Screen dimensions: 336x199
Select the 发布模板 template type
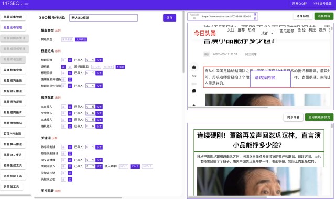(x=81, y=39)
